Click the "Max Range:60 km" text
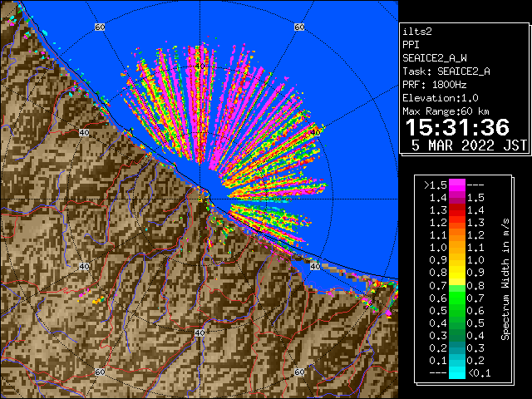The image size is (532, 399). point(446,111)
